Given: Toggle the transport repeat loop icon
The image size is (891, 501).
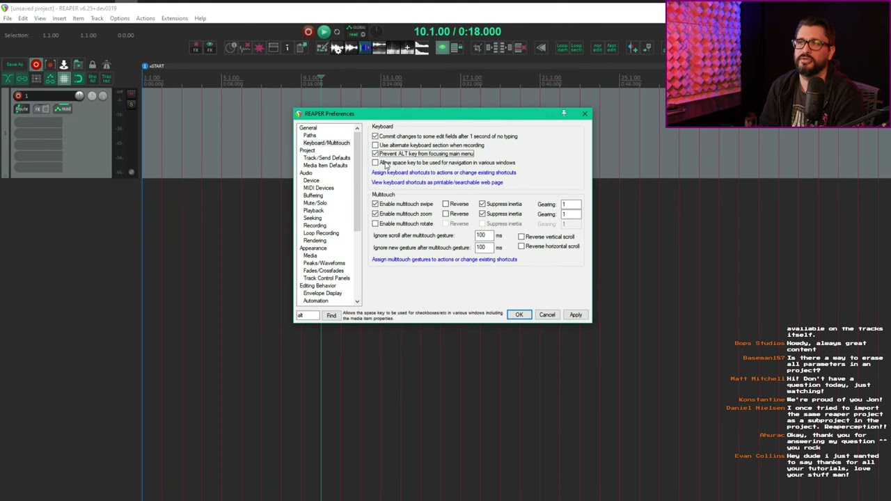Looking at the screenshot, I should [337, 32].
